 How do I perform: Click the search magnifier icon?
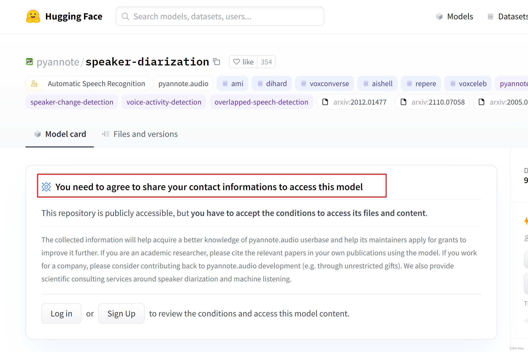pos(125,17)
